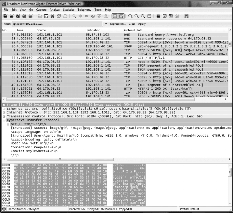Zoom out packet text
Viewport: 233px width, 213px height.
136,16
